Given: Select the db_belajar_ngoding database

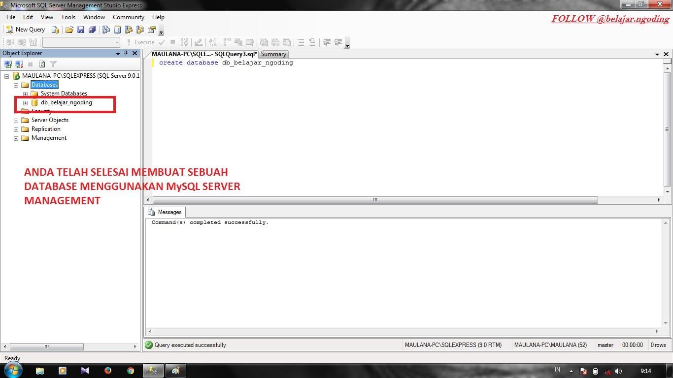Looking at the screenshot, I should [x=66, y=102].
